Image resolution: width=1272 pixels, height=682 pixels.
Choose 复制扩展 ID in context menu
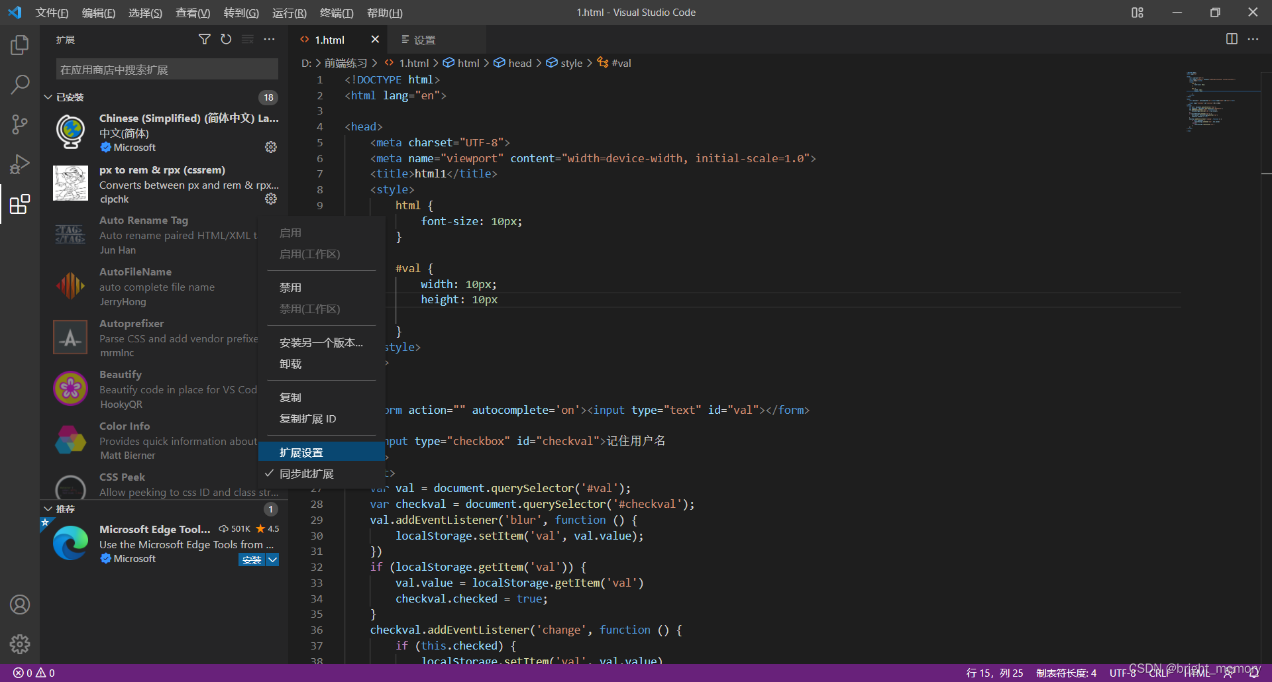(321, 419)
